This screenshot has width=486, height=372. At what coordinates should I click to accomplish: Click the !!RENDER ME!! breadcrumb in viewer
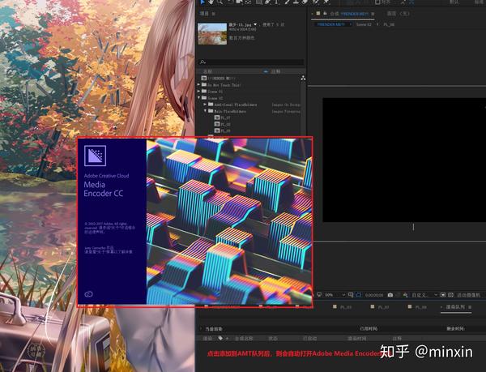[x=331, y=24]
